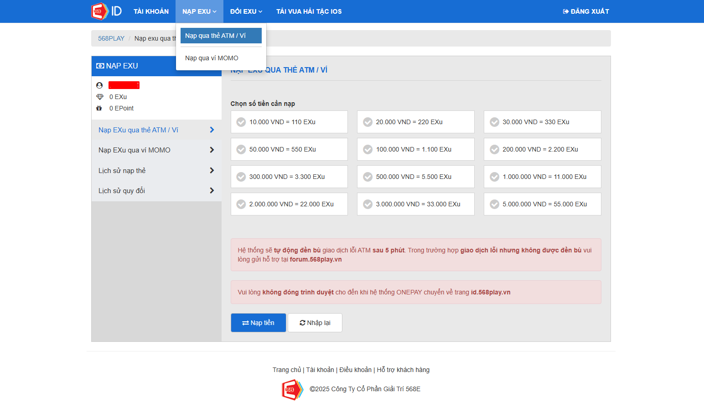Choose Nạp qua thẻ ATM / Ví in dropdown
The width and height of the screenshot is (704, 409).
click(221, 36)
